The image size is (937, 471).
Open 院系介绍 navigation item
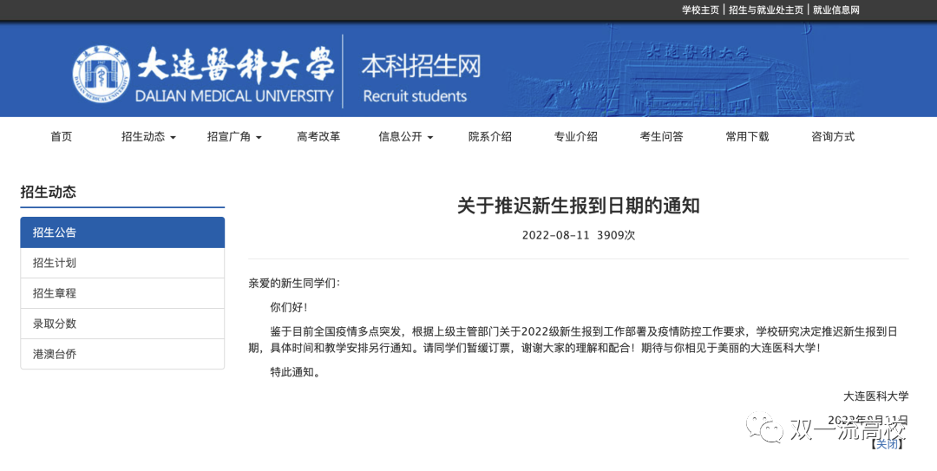click(x=490, y=137)
